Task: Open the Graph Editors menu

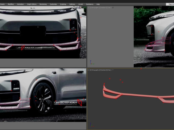Action: (x=32, y=4)
